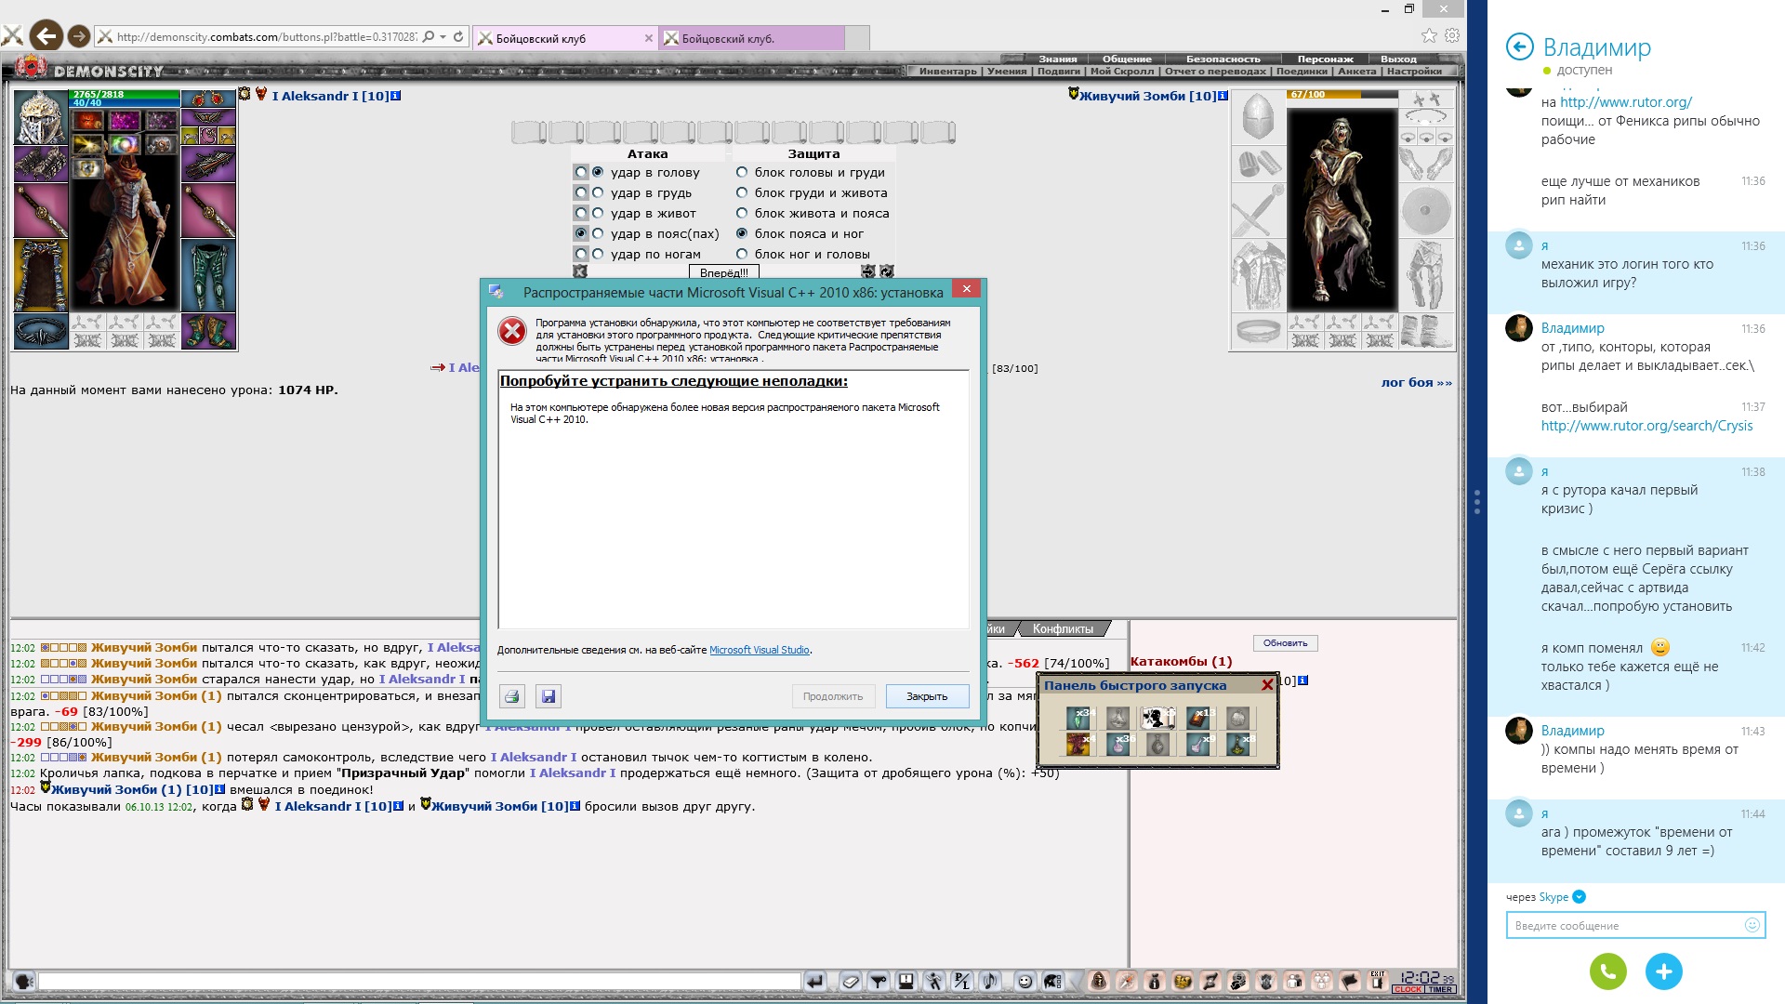This screenshot has height=1004, width=1785.
Task: Click the Обновить button
Action: [x=1285, y=643]
